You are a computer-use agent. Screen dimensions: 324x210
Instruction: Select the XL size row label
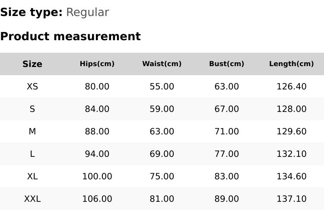32,176
